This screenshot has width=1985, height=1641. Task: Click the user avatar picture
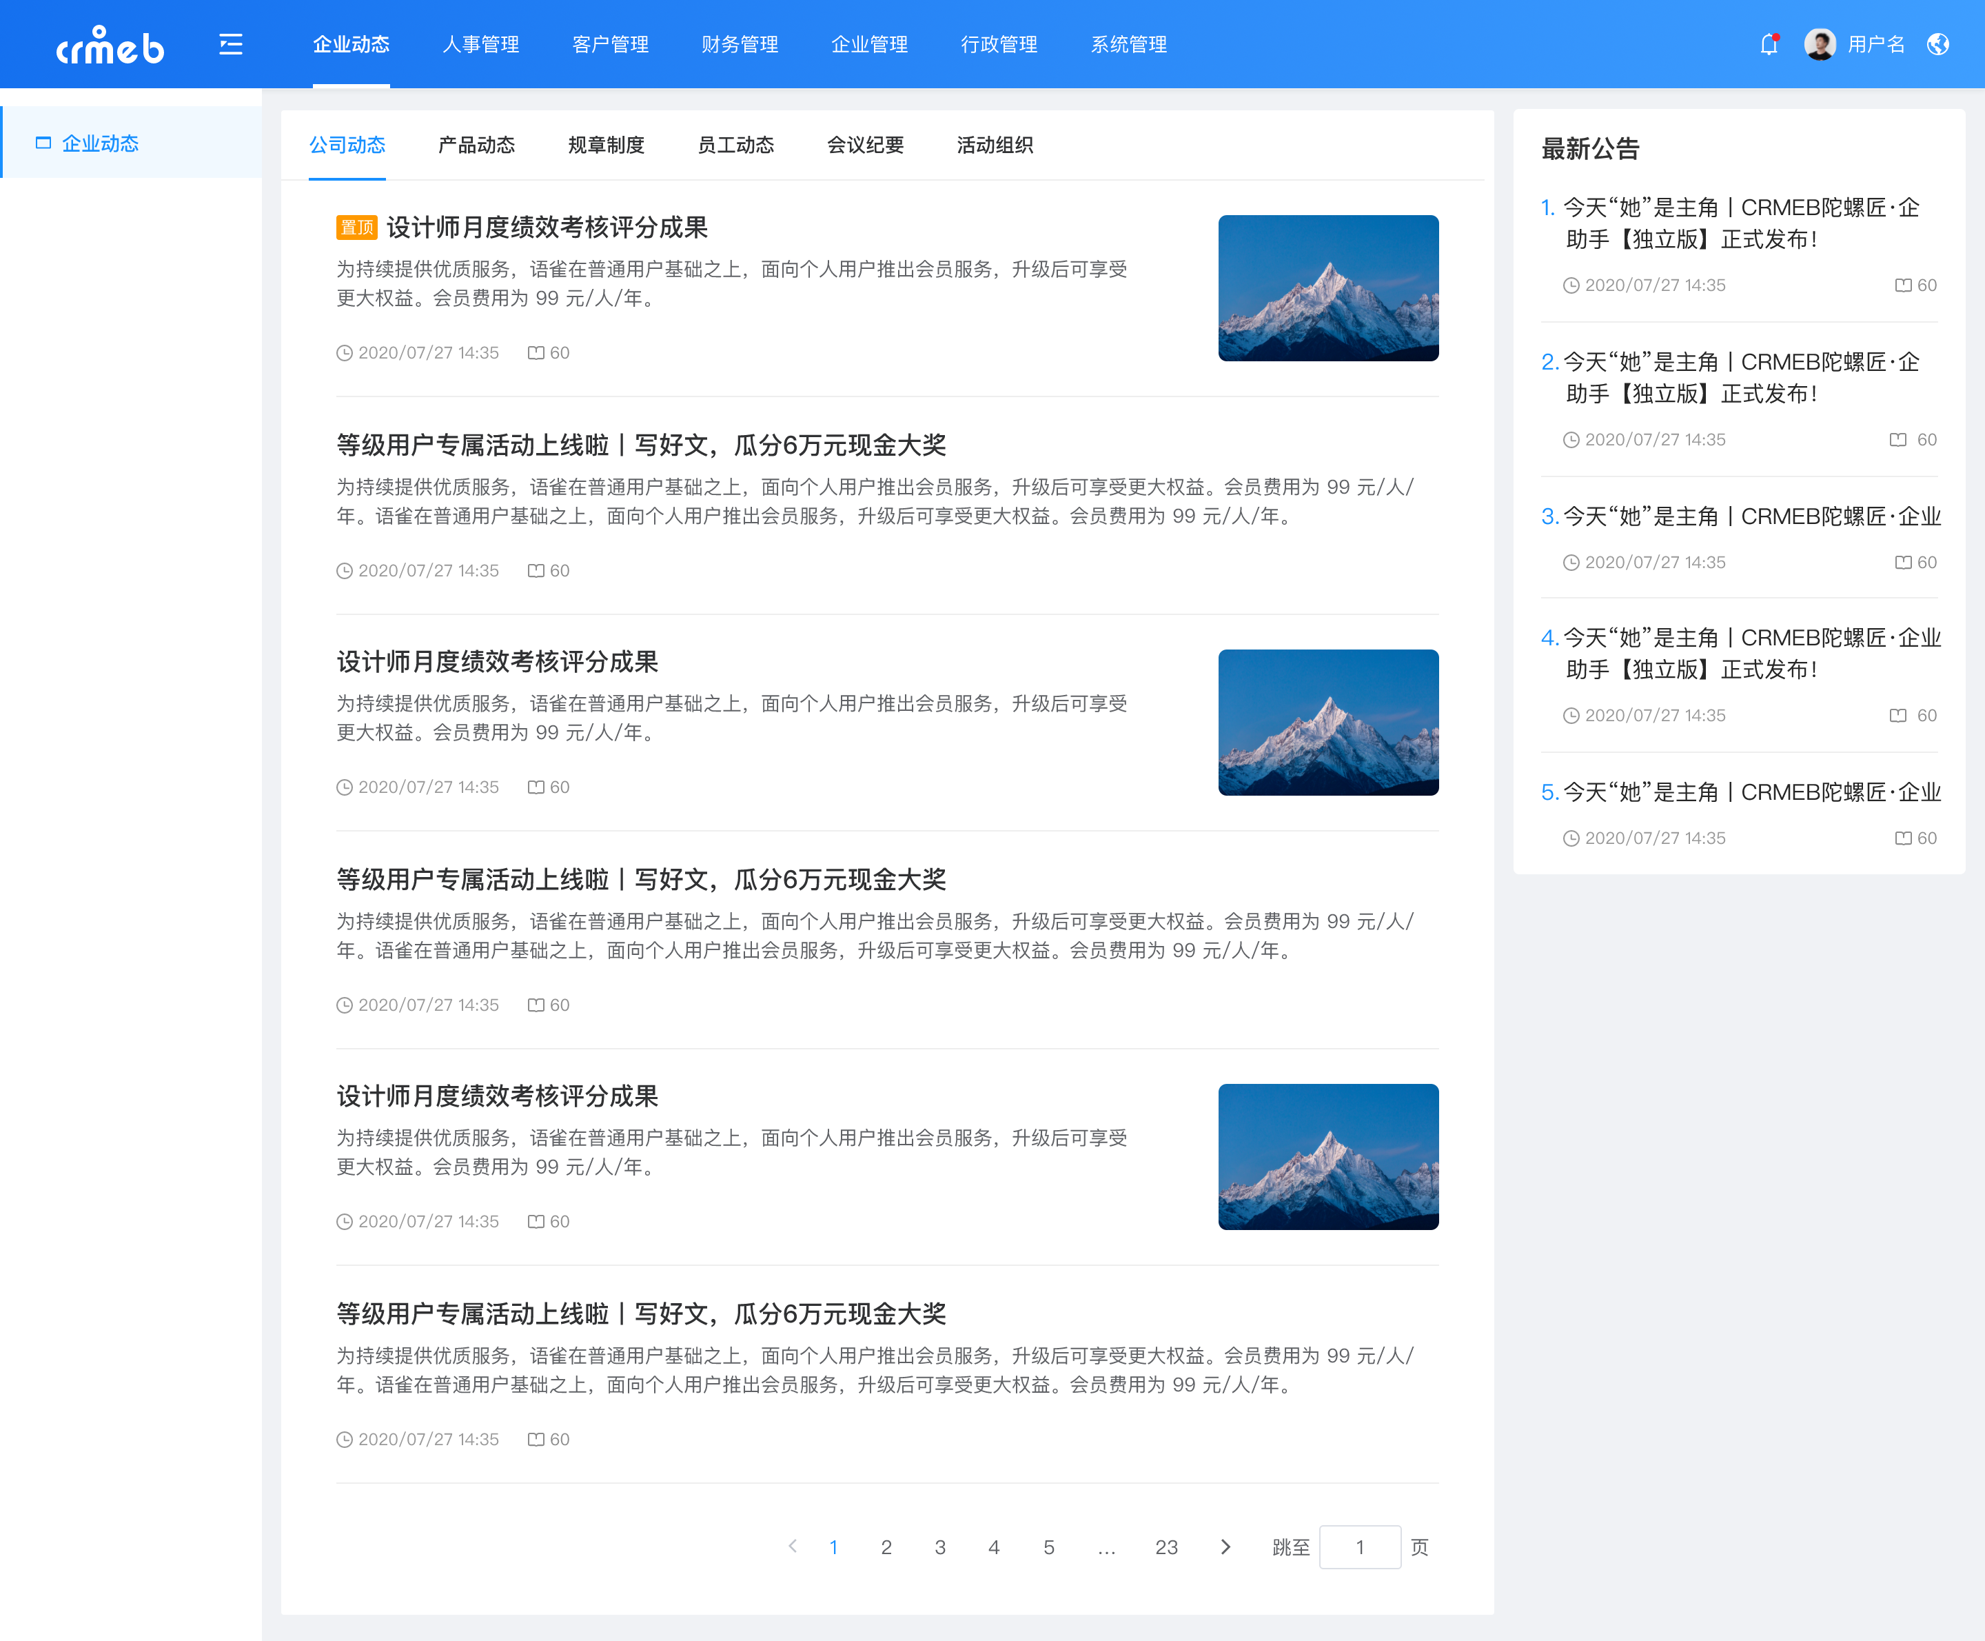point(1819,44)
